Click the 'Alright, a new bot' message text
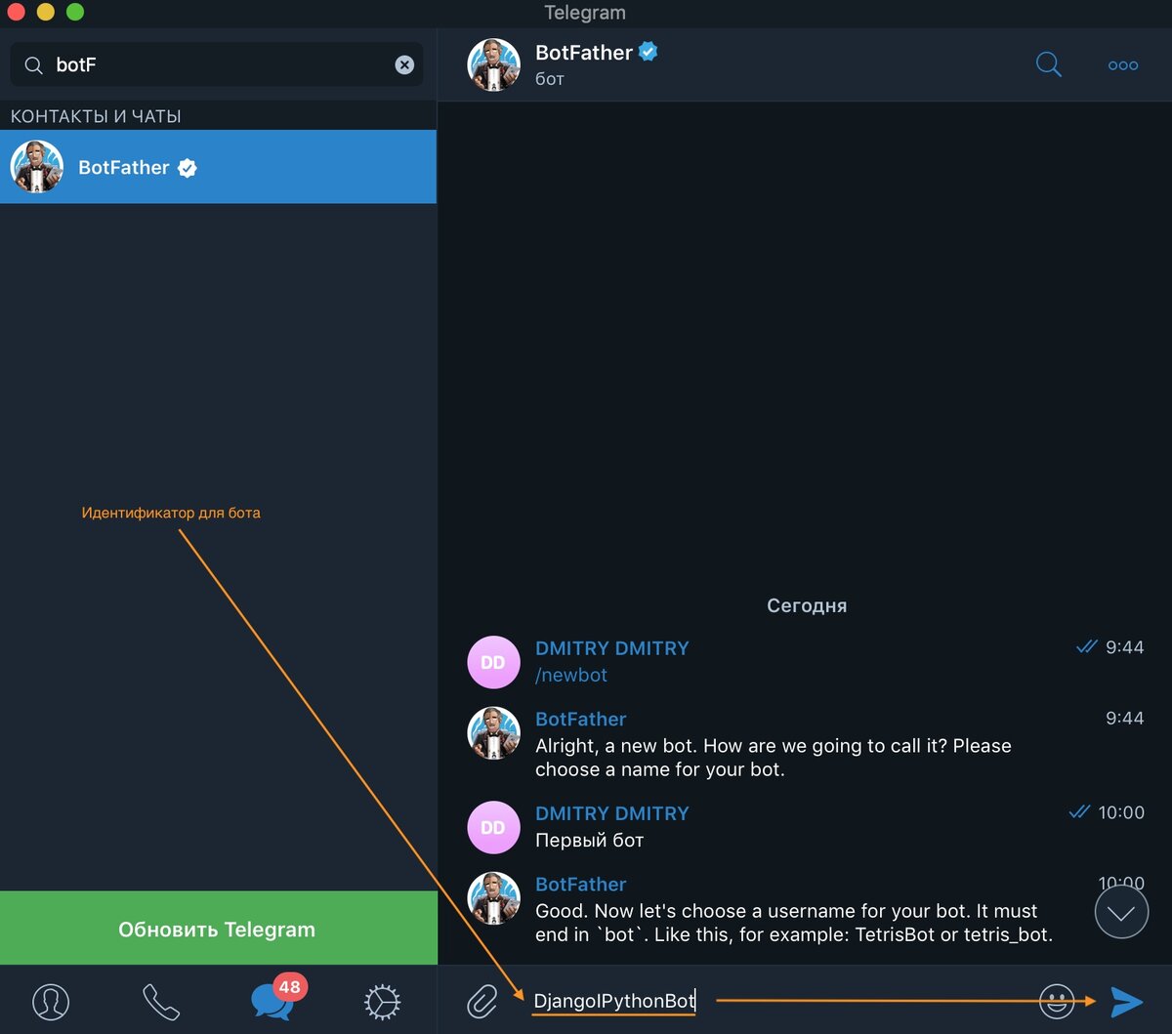The image size is (1172, 1034). 774,758
